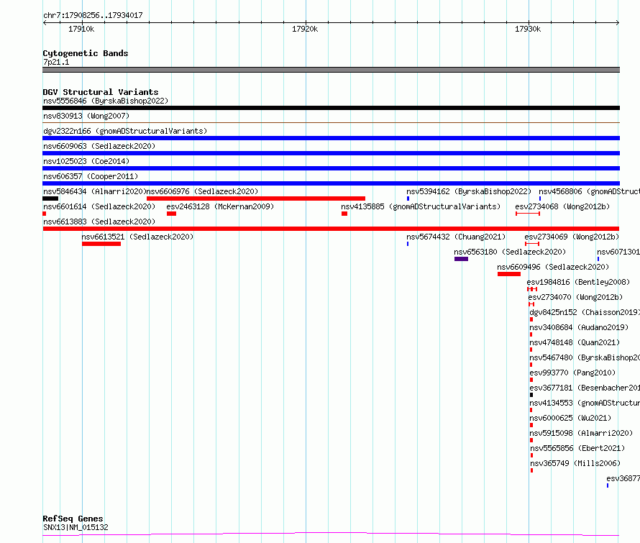Click the black bar under nsv5846434
This screenshot has width=640, height=543.
(x=50, y=199)
